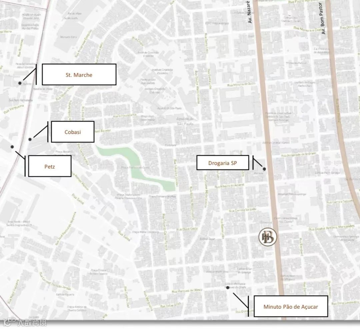Click the Cobasi label box

(x=73, y=132)
